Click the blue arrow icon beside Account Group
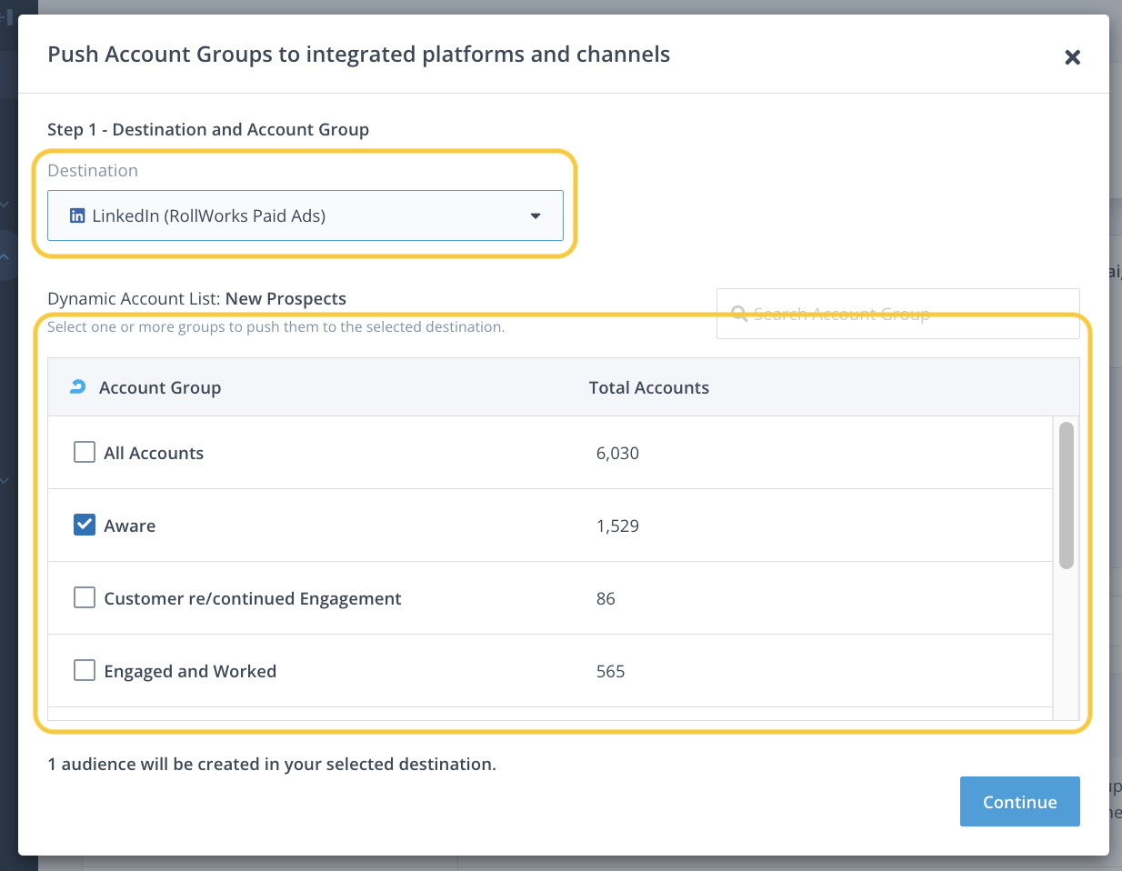 click(x=78, y=387)
